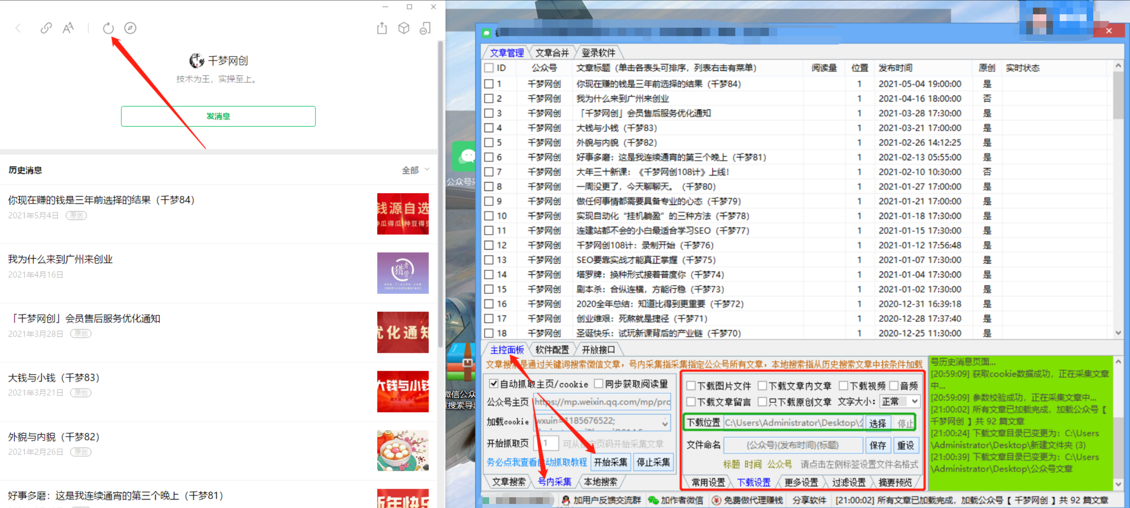Screen dimensions: 1130x508
Task: Click the 开始采集 button
Action: [x=610, y=462]
